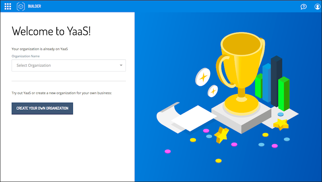Create your own organization button
The width and height of the screenshot is (322, 182).
click(x=42, y=108)
